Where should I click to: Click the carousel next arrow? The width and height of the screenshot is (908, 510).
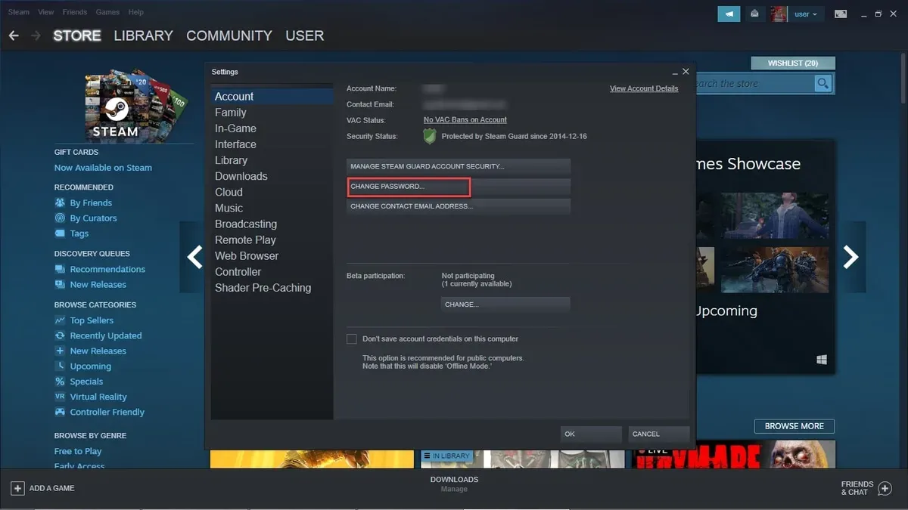click(x=852, y=257)
